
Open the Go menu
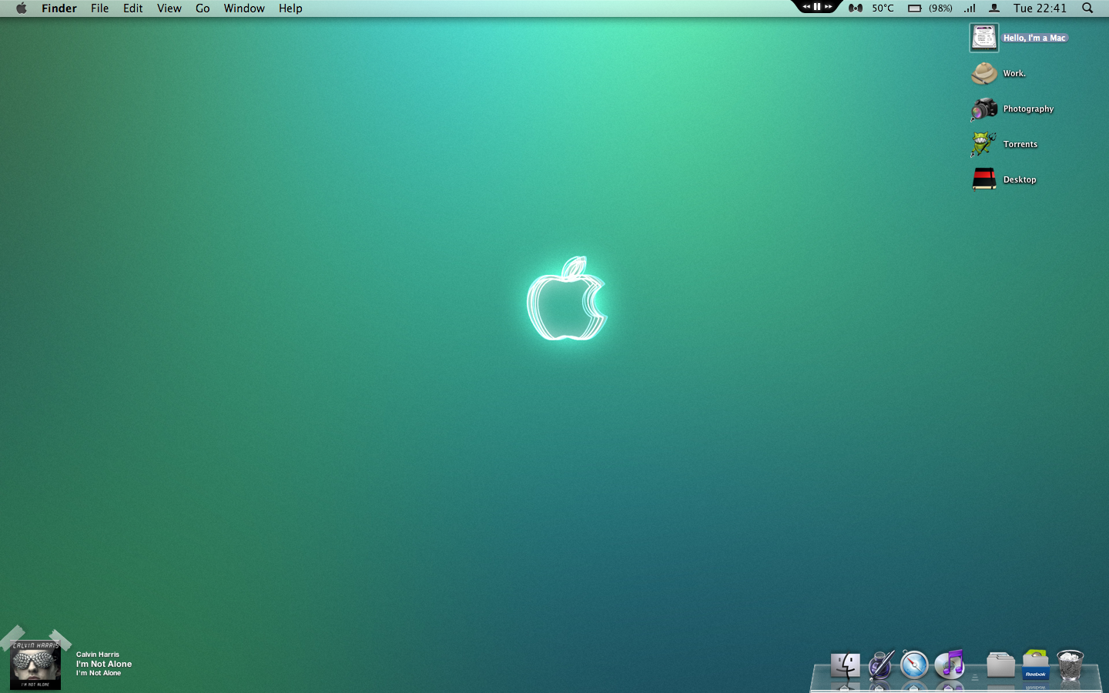(203, 8)
